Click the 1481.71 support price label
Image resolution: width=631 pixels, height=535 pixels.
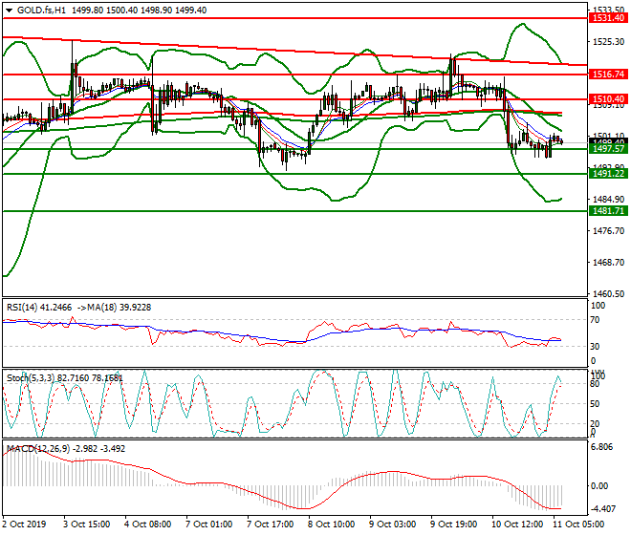tap(608, 211)
